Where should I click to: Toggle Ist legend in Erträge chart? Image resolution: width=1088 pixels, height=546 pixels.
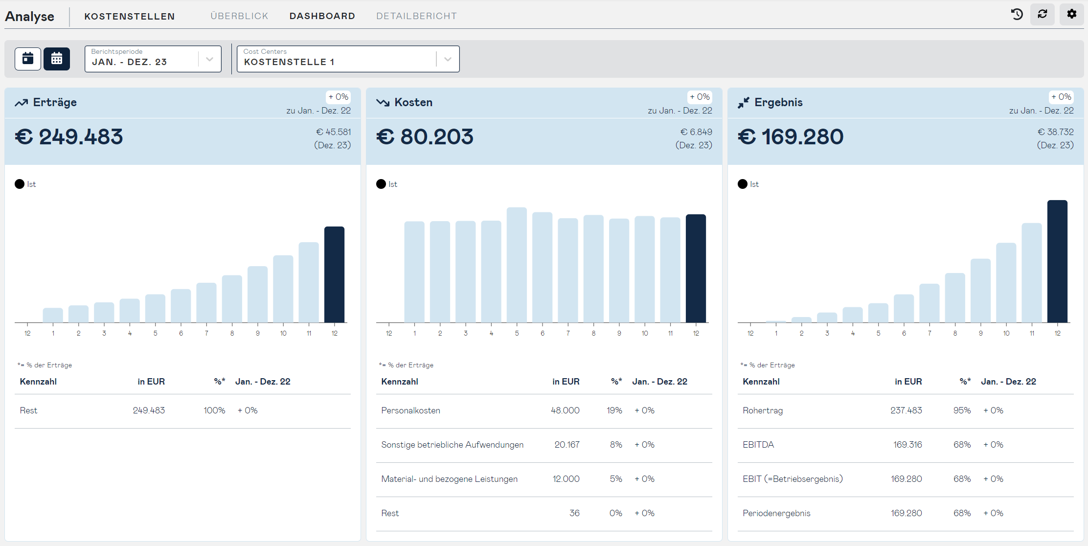(25, 184)
